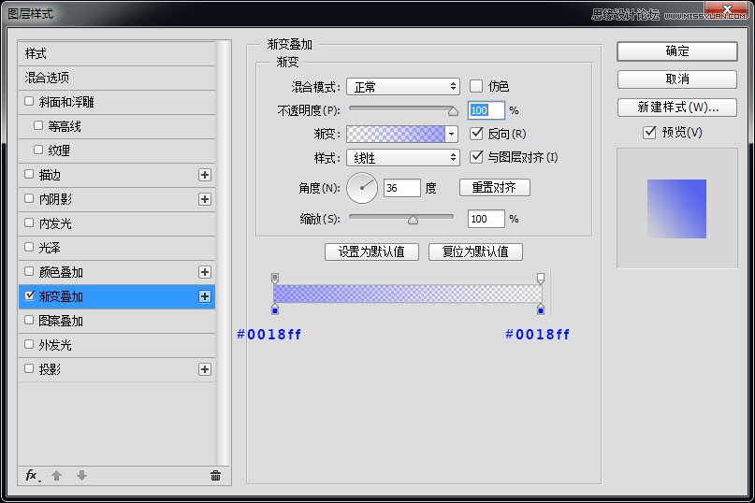Click 角度 input field showing 36
Screen dimensions: 755x503
[401, 188]
